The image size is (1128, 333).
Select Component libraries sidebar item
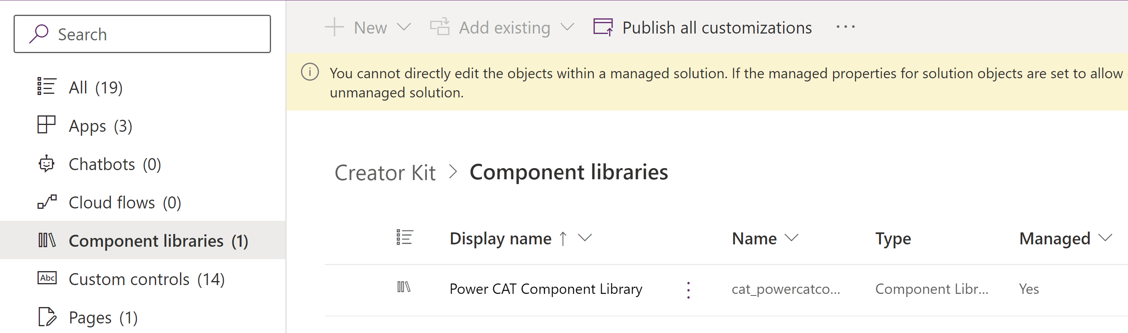tap(158, 240)
